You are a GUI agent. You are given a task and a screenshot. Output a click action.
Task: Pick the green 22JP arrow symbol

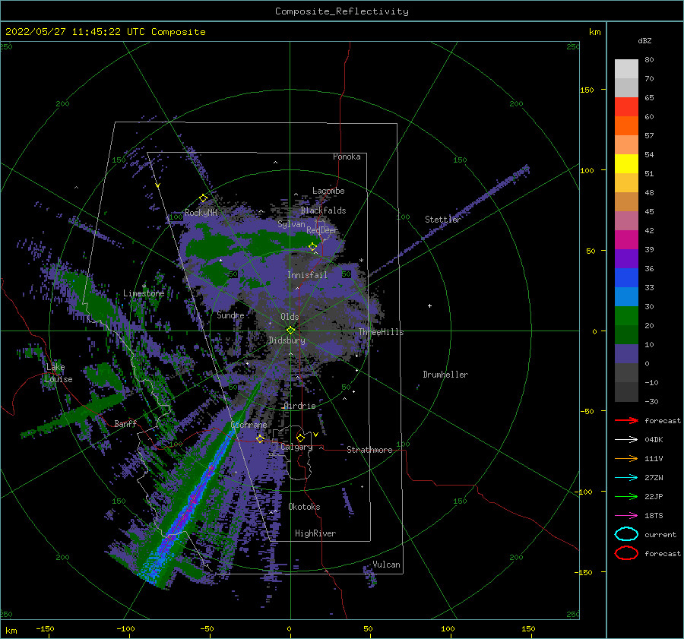(x=626, y=496)
